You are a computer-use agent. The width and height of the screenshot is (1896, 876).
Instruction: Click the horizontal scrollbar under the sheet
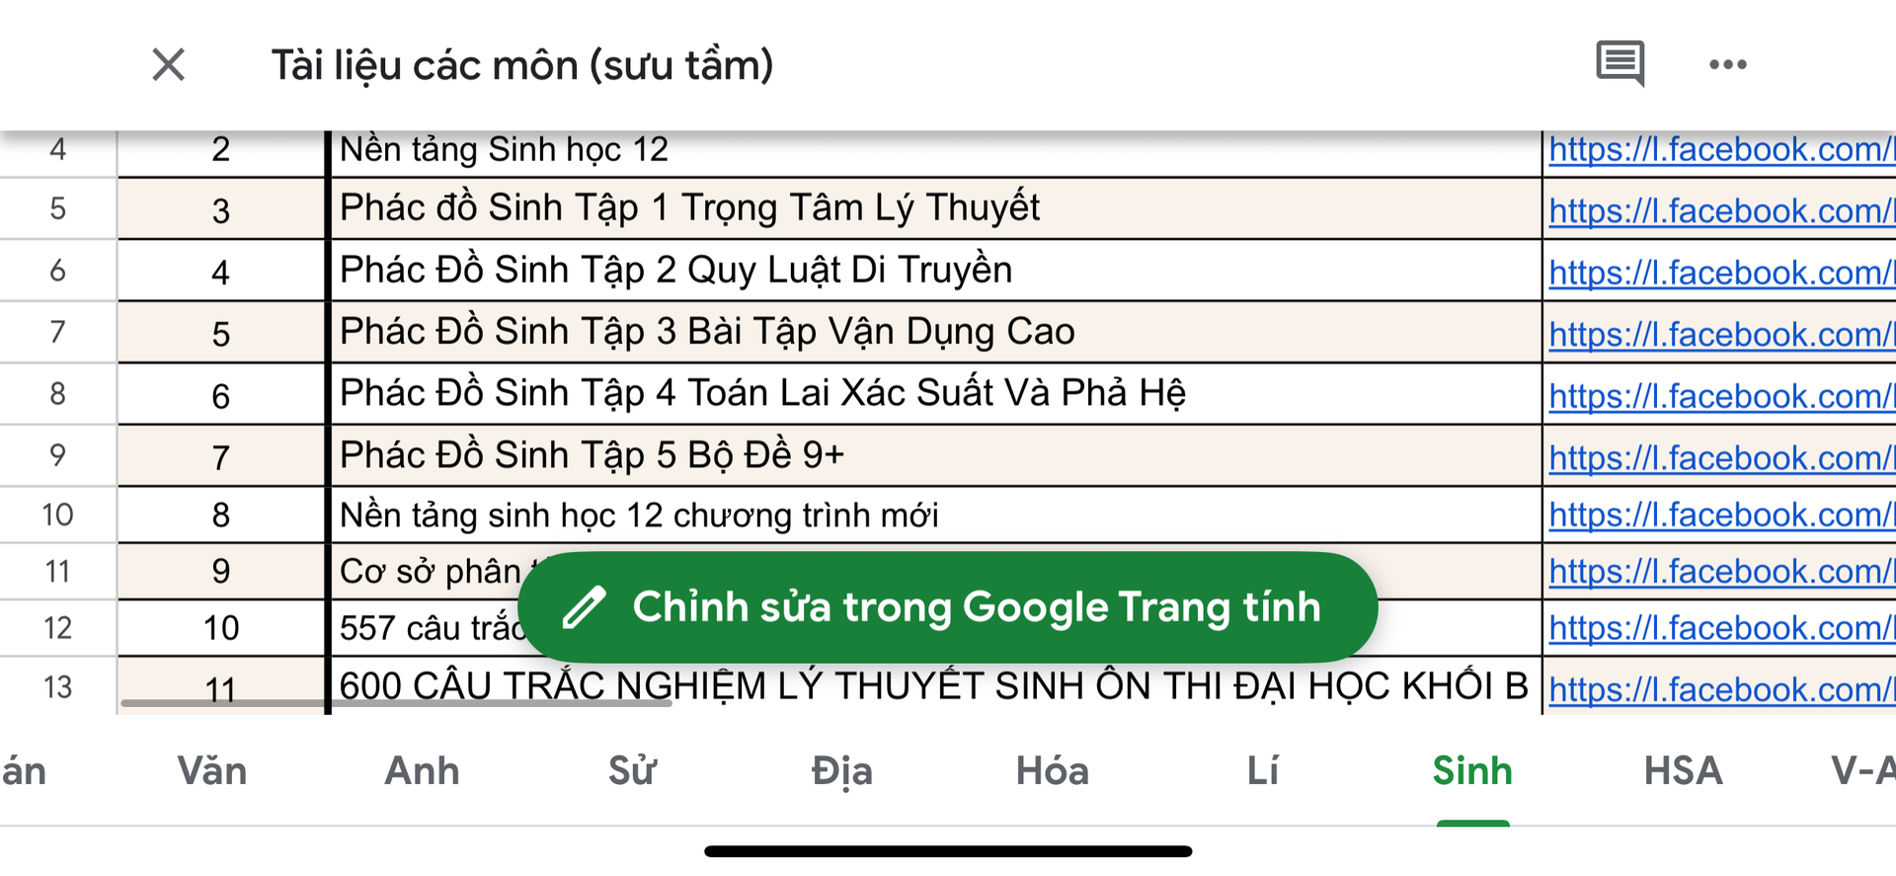coord(395,704)
